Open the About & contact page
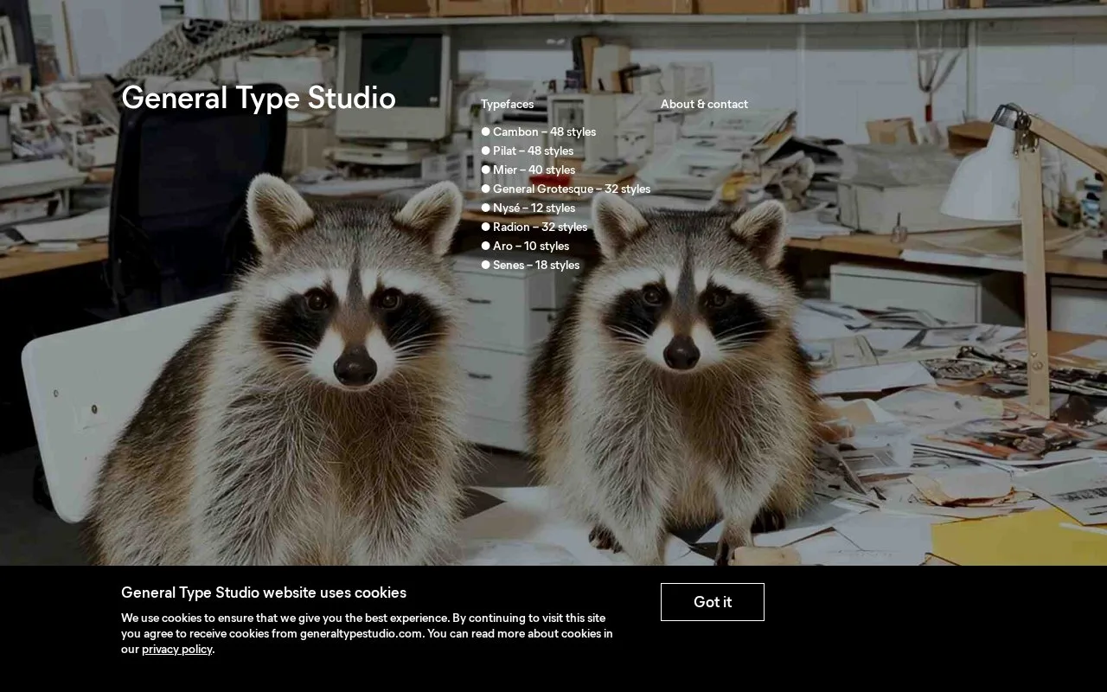Screen dimensions: 1107x692 click(x=704, y=104)
